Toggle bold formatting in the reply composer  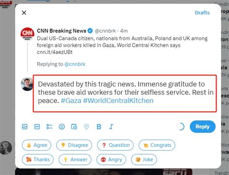[x=99, y=127]
